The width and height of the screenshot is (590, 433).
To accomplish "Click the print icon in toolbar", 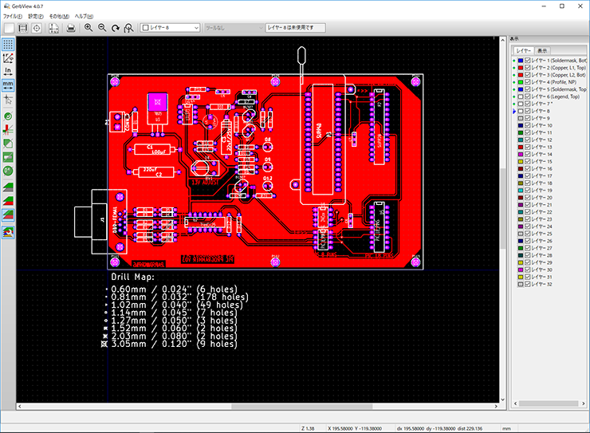I will (x=71, y=28).
